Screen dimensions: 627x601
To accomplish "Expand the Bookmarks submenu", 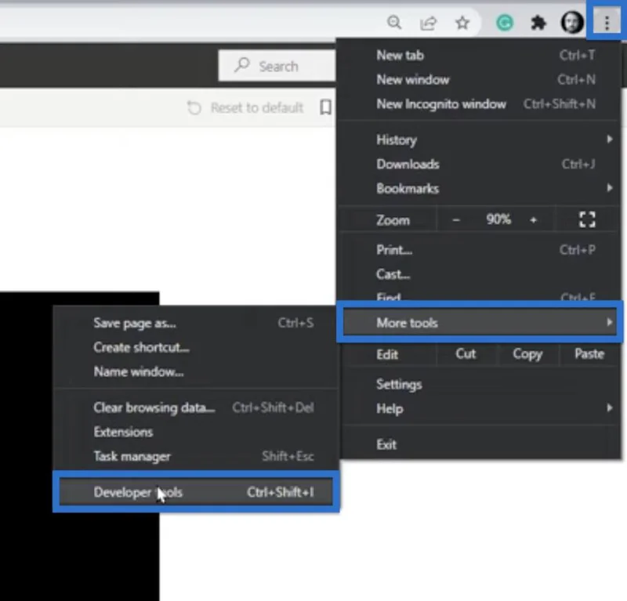I will [x=480, y=188].
